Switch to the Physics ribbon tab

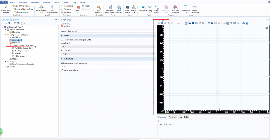click(57, 2)
